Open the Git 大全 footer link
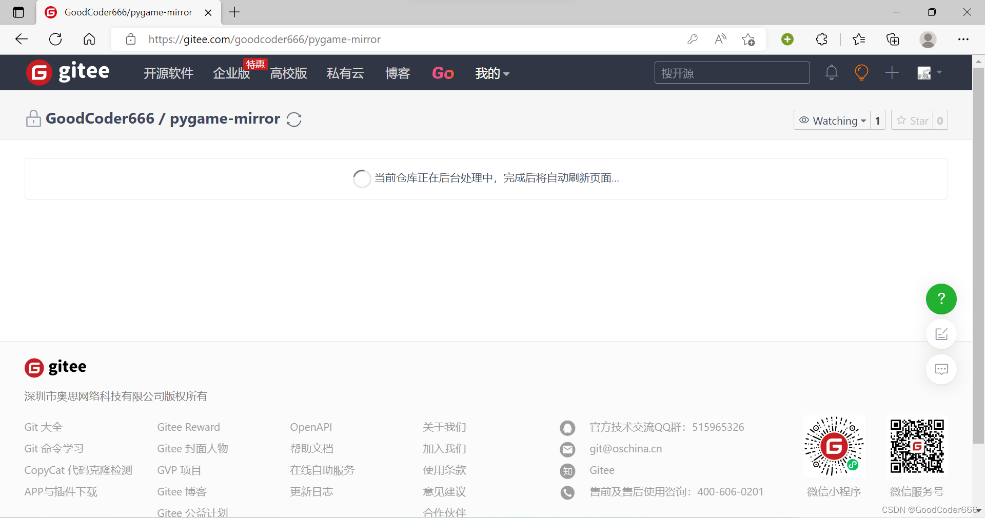The image size is (985, 518). 44,427
